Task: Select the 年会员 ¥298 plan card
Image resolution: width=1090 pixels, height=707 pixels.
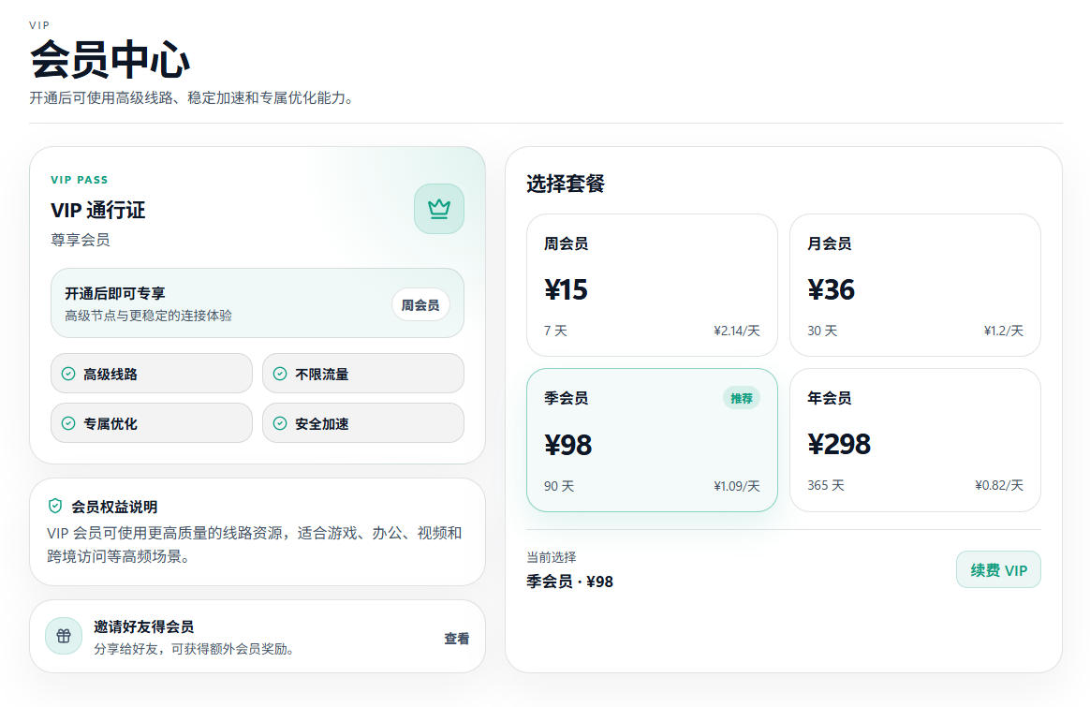Action: pos(915,440)
